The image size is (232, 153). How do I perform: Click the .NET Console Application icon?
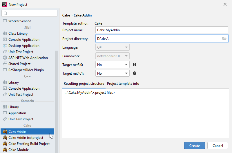pyautogui.click(x=5, y=39)
